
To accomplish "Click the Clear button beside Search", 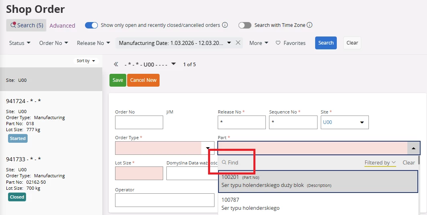I will click(x=352, y=43).
